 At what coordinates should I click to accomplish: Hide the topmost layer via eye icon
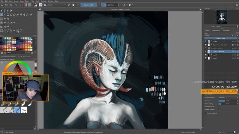[x=206, y=41]
